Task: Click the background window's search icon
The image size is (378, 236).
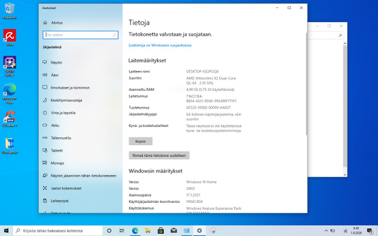Action: pos(340,35)
